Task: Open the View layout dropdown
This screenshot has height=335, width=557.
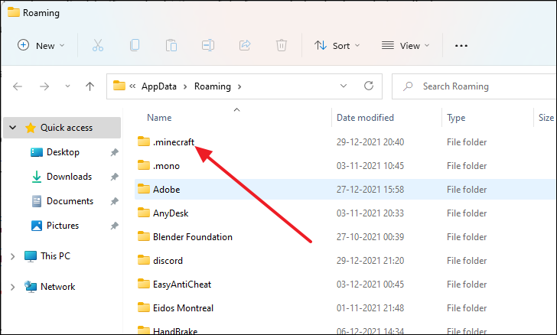Action: [x=406, y=45]
